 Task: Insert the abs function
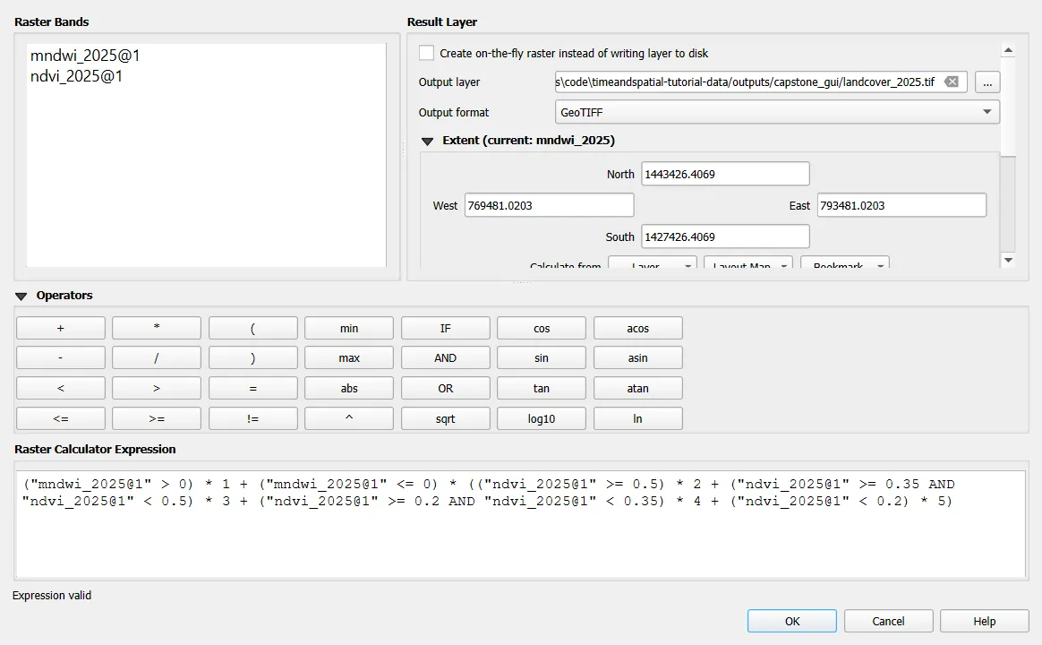click(x=349, y=388)
